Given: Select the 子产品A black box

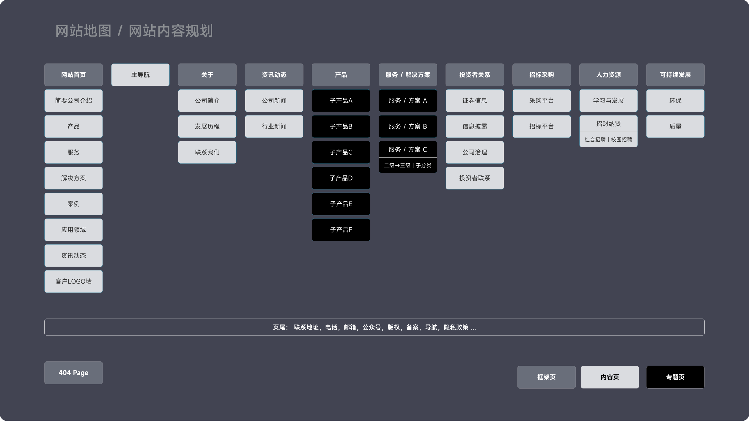Looking at the screenshot, I should [341, 101].
